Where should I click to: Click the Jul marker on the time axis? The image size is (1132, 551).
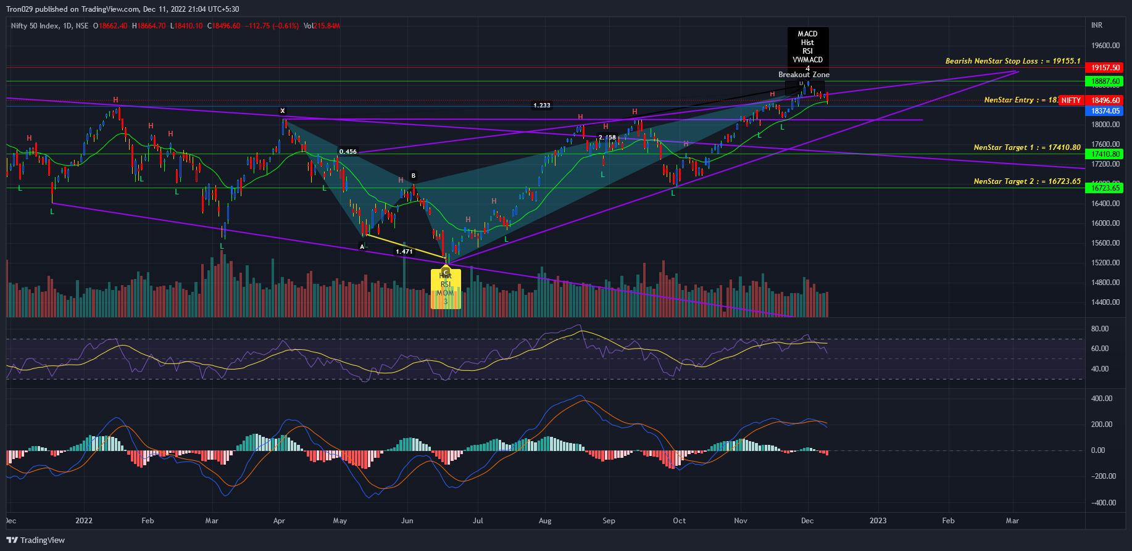pos(478,521)
